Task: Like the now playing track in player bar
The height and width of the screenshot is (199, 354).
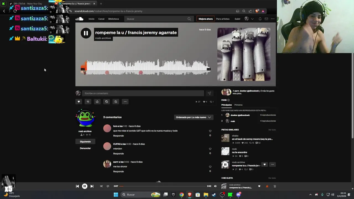Action: tap(259, 186)
